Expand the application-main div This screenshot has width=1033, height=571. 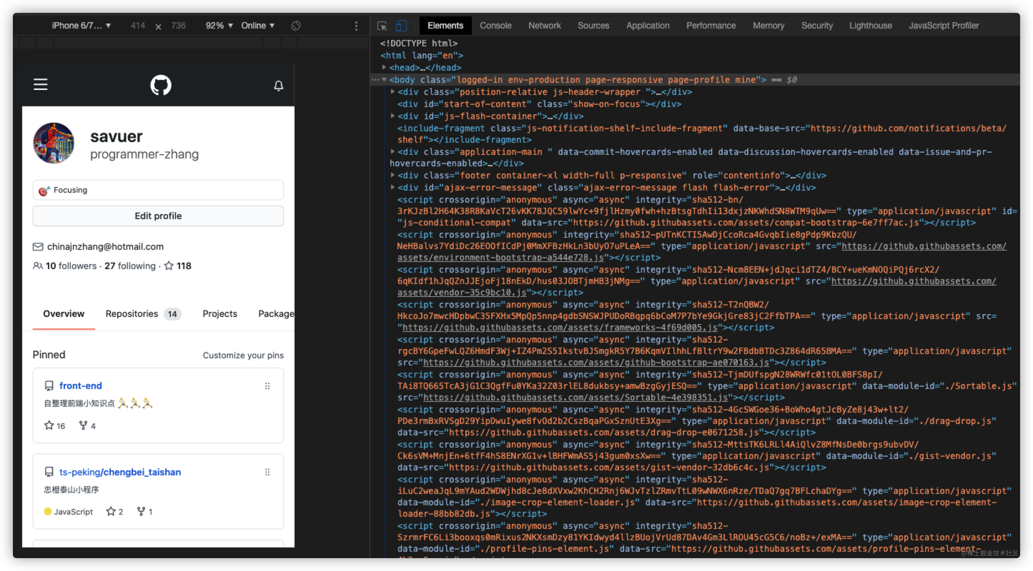coord(392,152)
